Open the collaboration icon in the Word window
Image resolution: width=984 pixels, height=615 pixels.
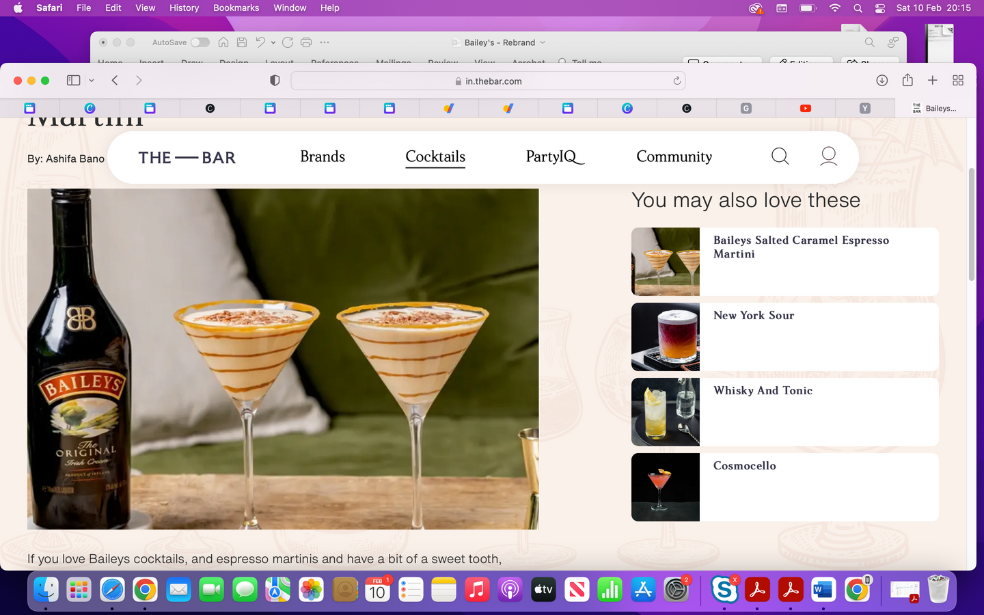893,42
